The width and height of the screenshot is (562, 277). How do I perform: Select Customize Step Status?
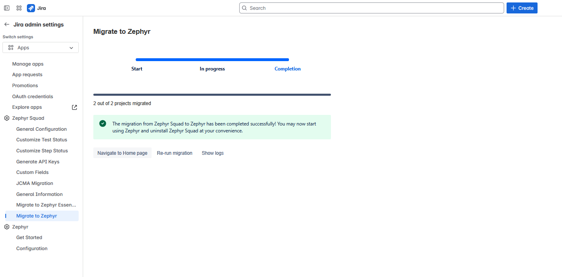pyautogui.click(x=42, y=150)
